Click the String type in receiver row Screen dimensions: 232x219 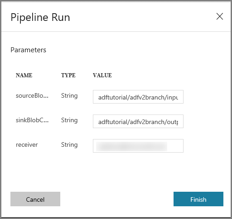pos(69,145)
